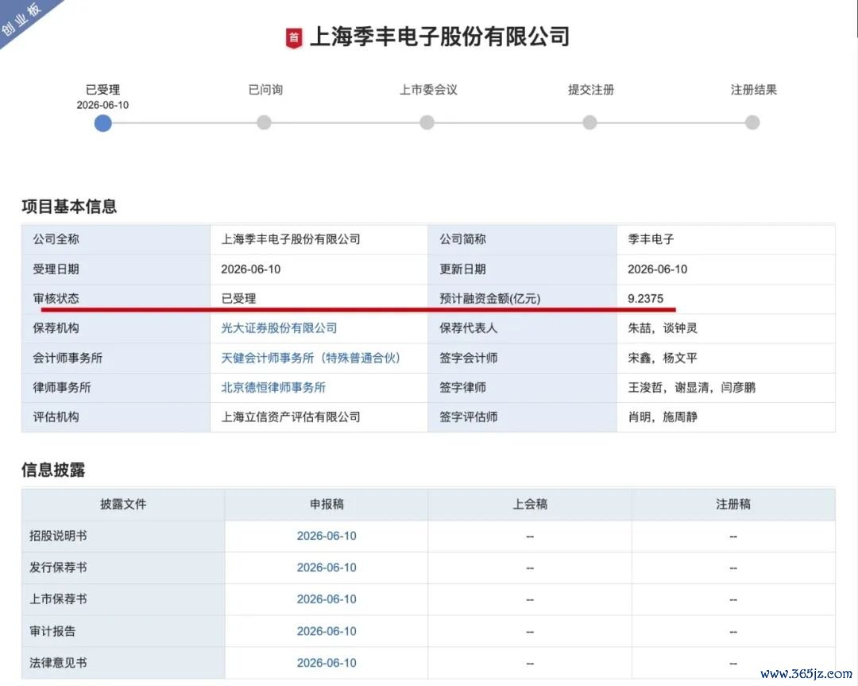Select the 已问询 progress step dot
The image size is (858, 686).
pos(264,122)
